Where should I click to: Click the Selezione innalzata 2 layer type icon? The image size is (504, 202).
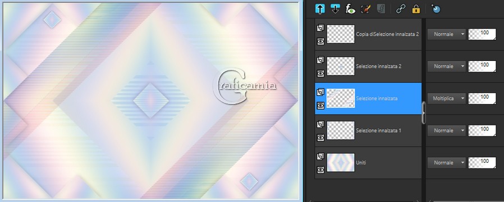(x=320, y=60)
